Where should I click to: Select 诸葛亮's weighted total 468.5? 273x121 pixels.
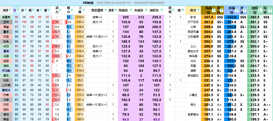tap(255, 17)
